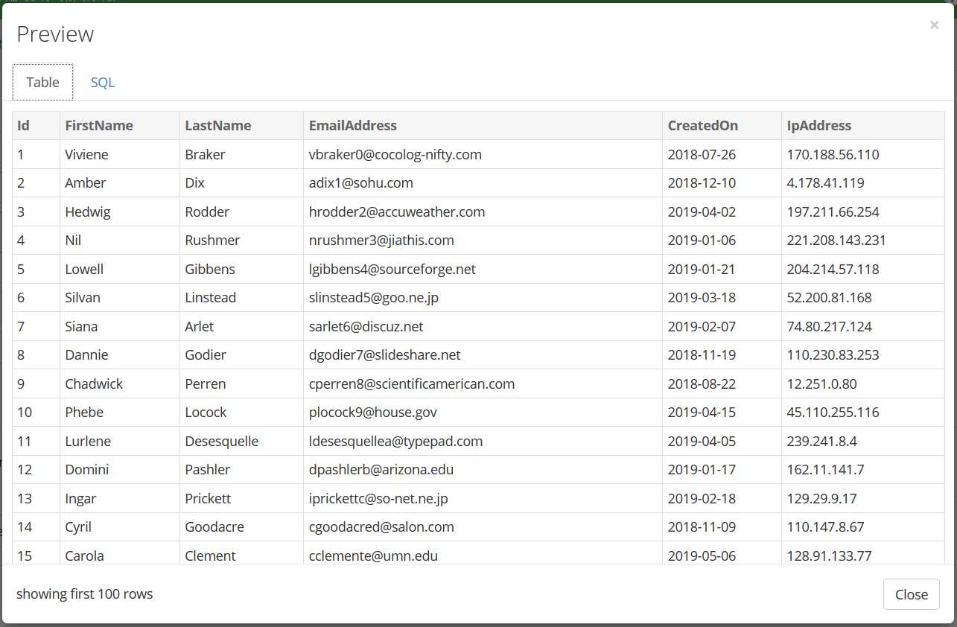The image size is (957, 627).
Task: Click IP address 45.110.255.116
Action: coord(833,413)
